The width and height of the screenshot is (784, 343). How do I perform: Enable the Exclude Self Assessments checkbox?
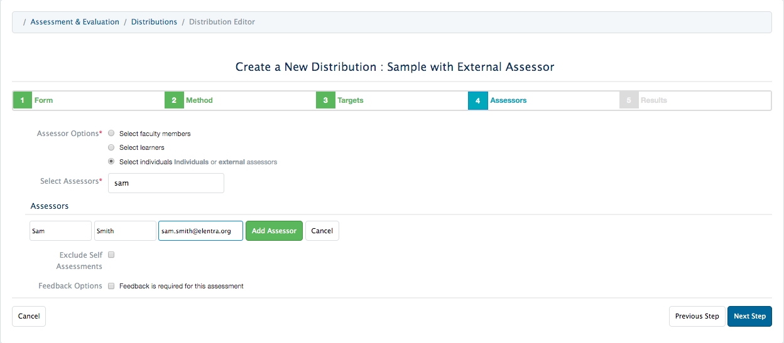pyautogui.click(x=111, y=255)
